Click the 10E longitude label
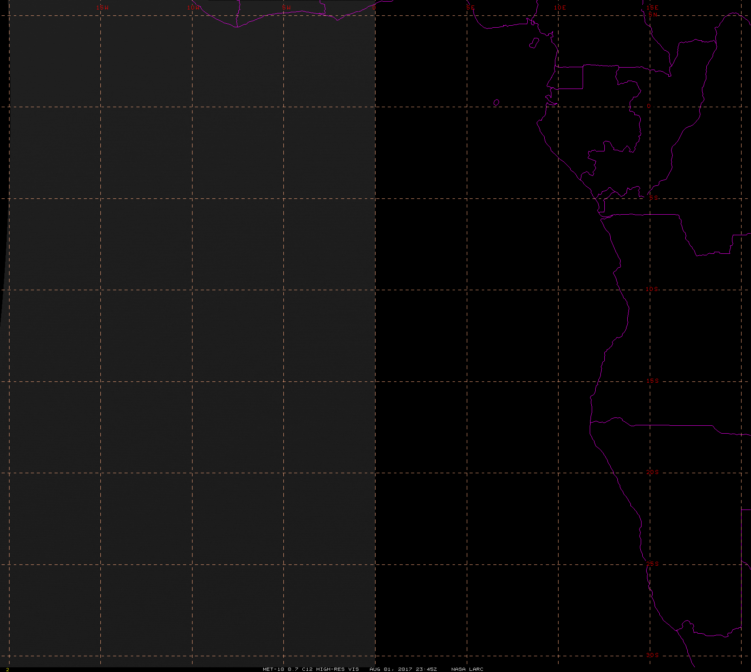 pyautogui.click(x=560, y=8)
